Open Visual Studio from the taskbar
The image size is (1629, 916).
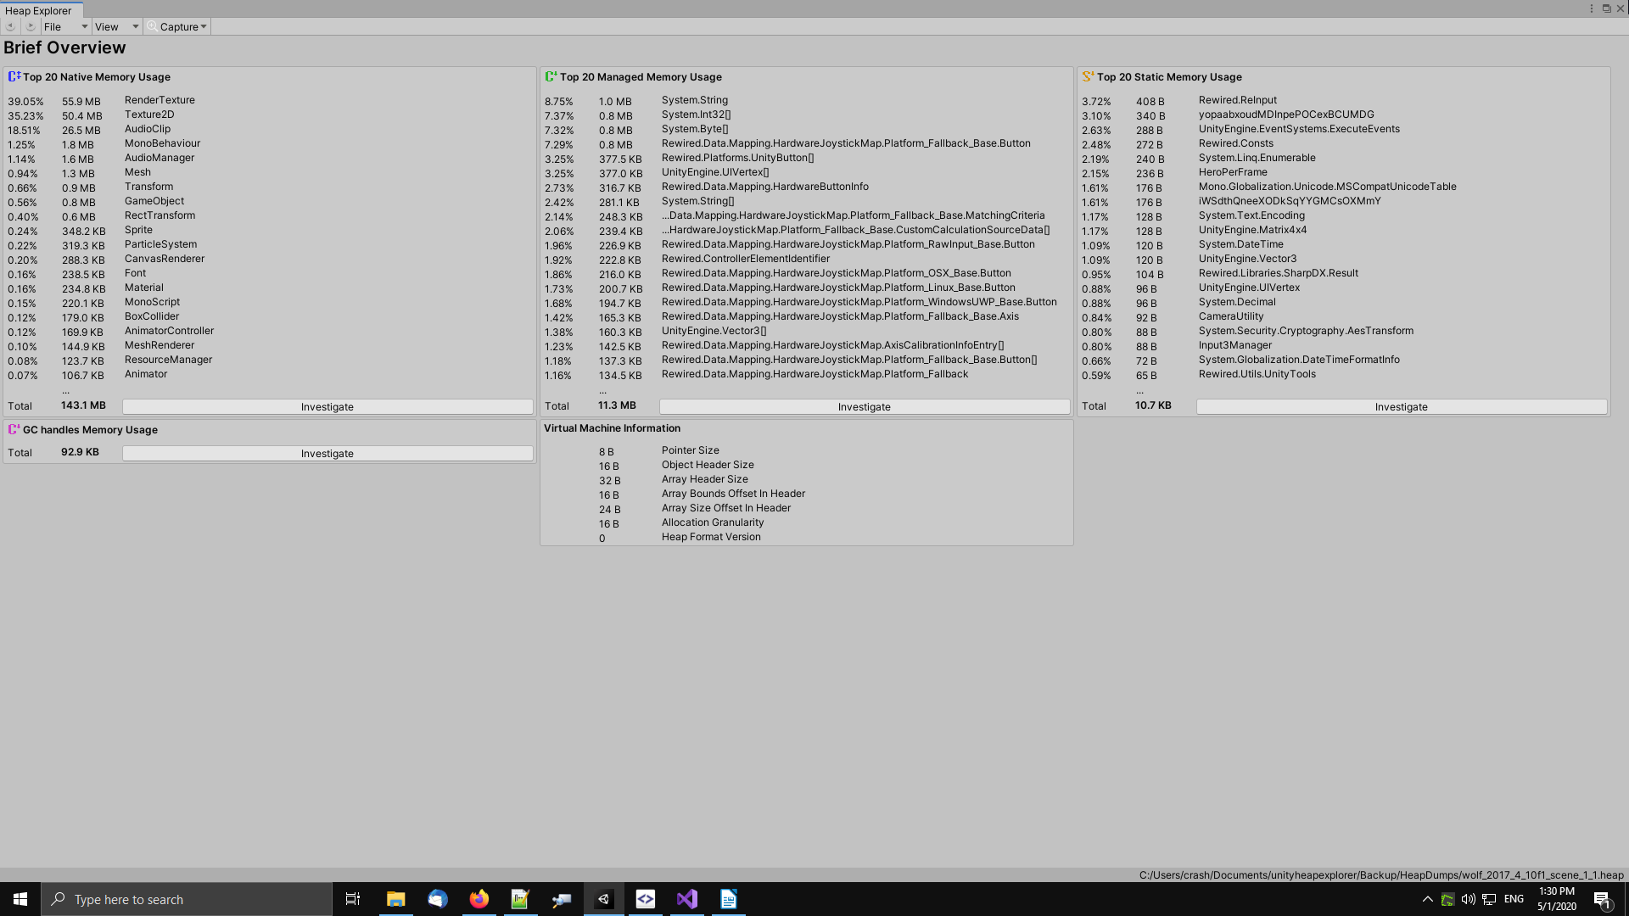[x=686, y=899]
